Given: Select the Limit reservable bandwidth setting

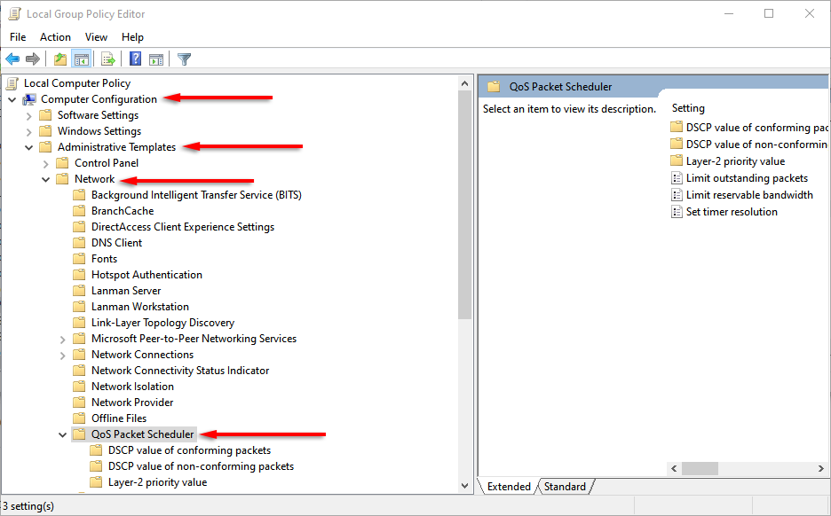Looking at the screenshot, I should pos(748,195).
